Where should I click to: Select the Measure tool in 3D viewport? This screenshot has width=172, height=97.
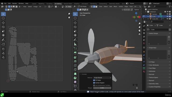75,44
